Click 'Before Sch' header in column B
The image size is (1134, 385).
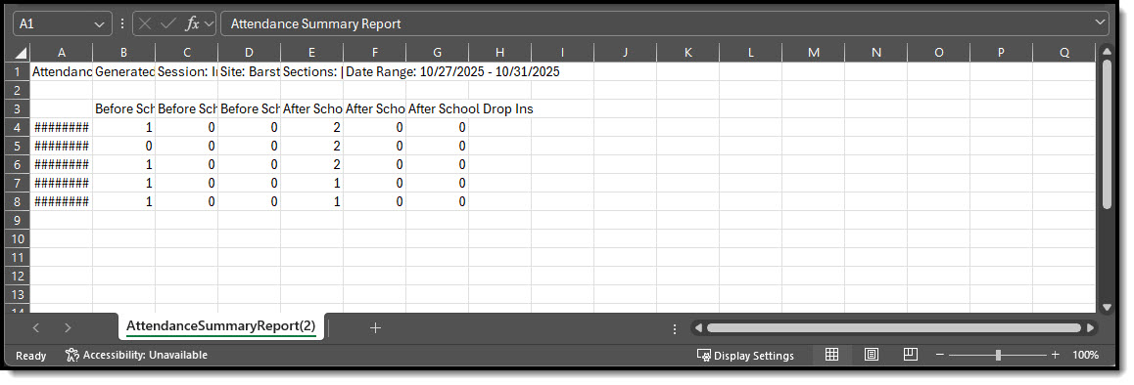(123, 109)
